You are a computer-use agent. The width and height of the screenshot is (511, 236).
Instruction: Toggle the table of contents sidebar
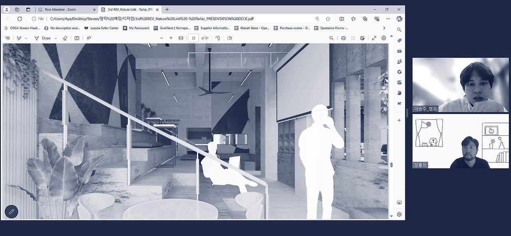click(8, 38)
